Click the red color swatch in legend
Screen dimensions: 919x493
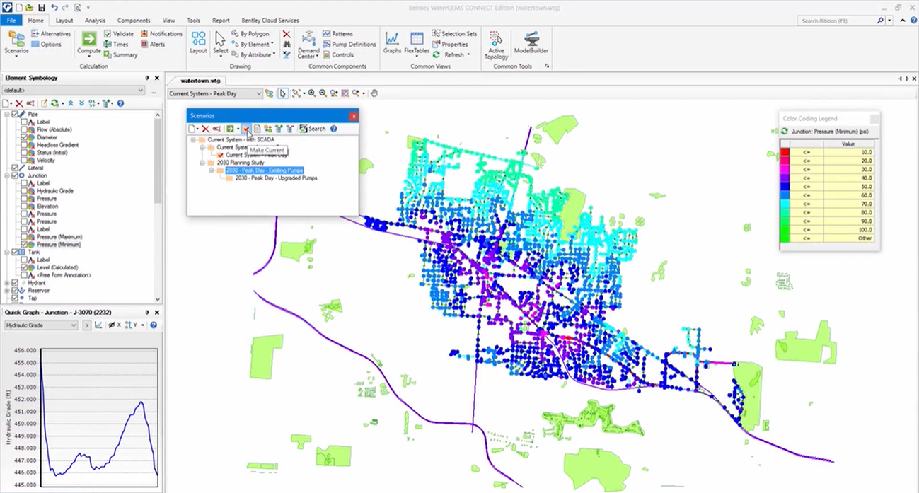[x=785, y=152]
